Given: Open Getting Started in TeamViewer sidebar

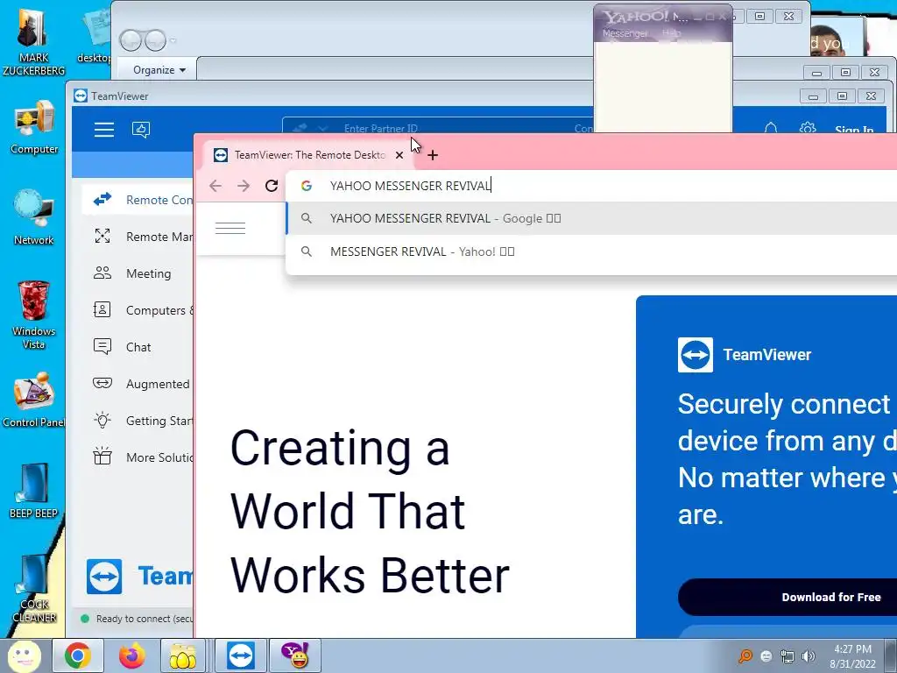Looking at the screenshot, I should [138, 421].
